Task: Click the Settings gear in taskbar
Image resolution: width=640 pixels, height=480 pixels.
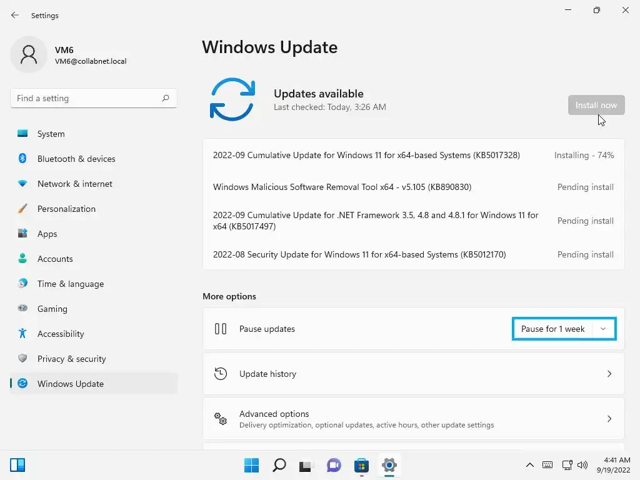Action: click(389, 465)
